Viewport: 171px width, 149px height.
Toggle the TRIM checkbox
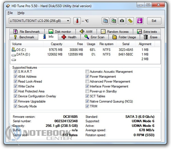click(x=87, y=106)
